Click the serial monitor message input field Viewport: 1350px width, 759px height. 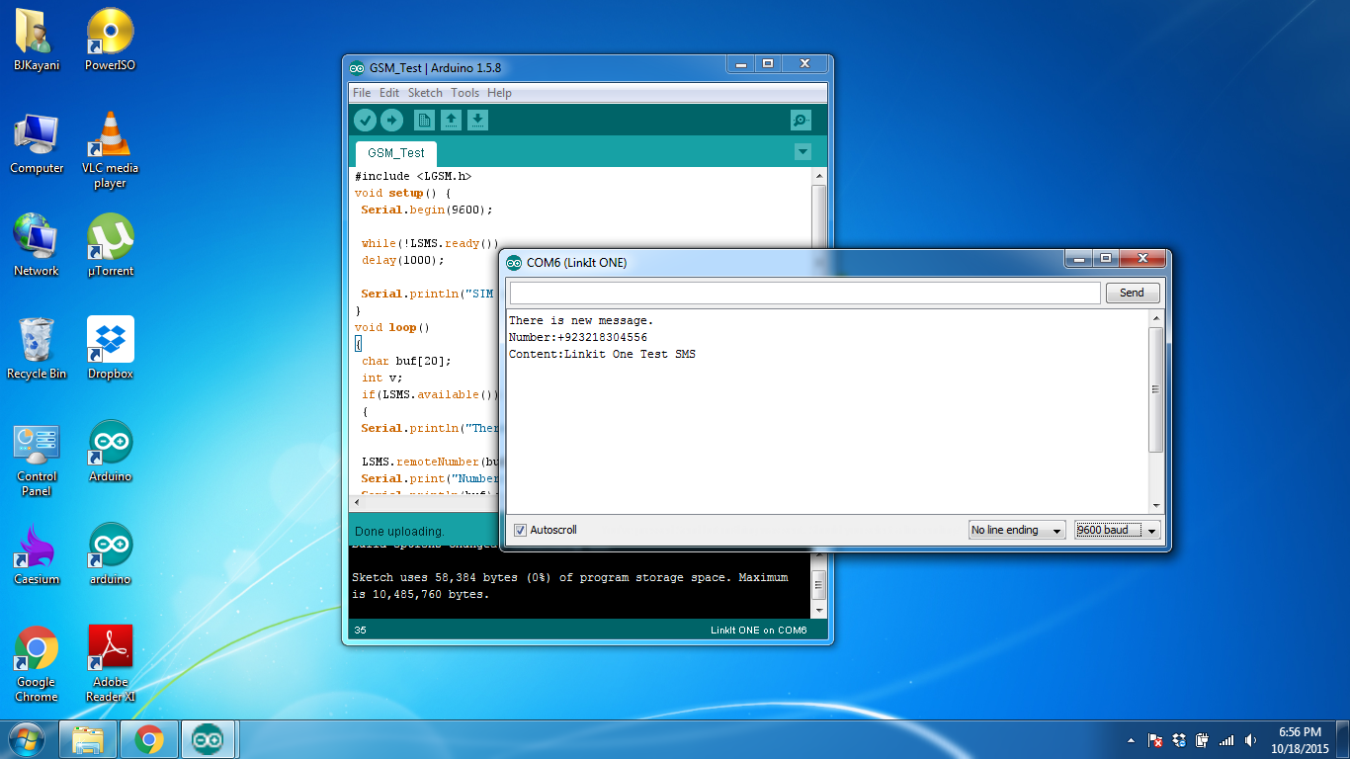(804, 293)
